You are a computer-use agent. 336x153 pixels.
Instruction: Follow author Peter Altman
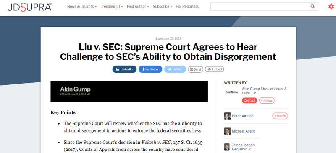tap(280, 116)
